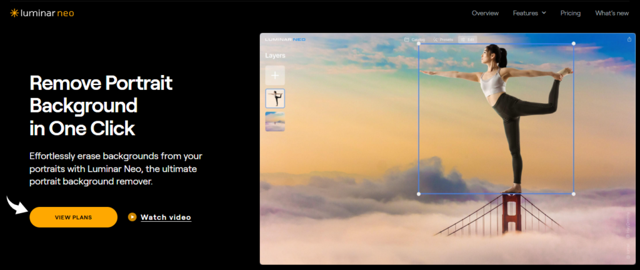Click the VIEW PLANS button
Screen dimensions: 640x270
pos(74,217)
